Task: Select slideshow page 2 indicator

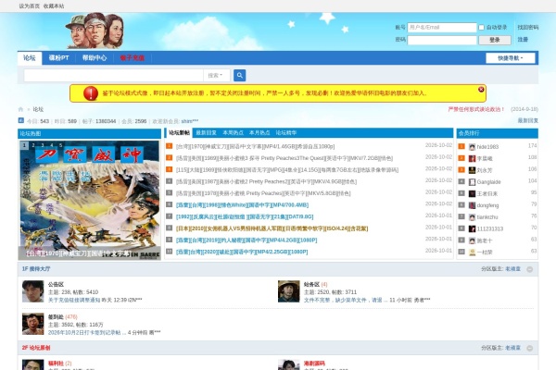Action: tap(33, 145)
